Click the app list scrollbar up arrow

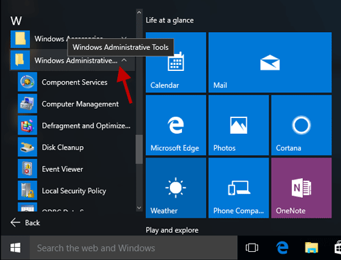(139, 12)
